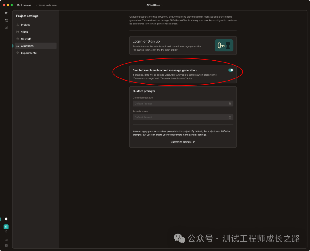Click the pencil icon beside Customize prompts
This screenshot has width=310, height=251.
click(194, 142)
